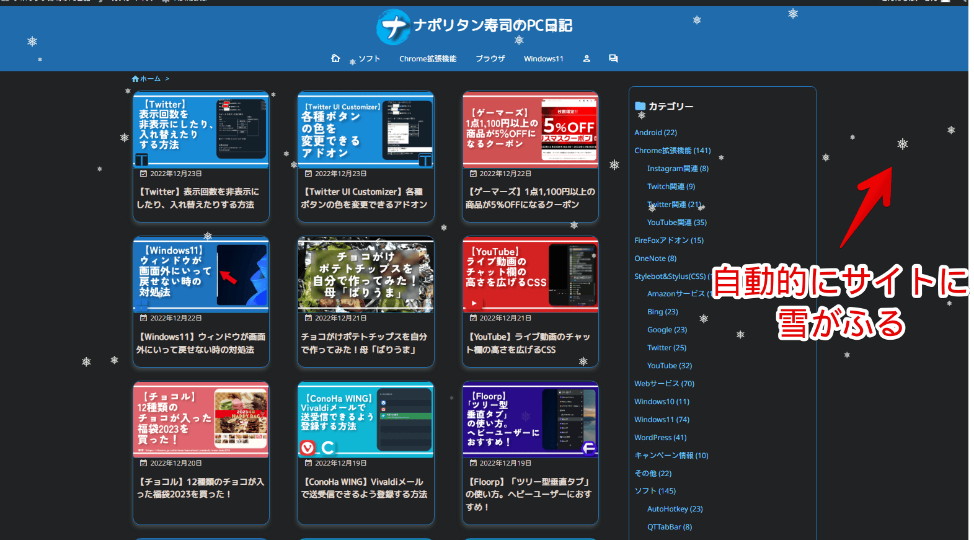Viewport: 974px width, 540px height.
Task: Click title 【YouTube】ライブ動画のチャット欄
Action: 528,343
